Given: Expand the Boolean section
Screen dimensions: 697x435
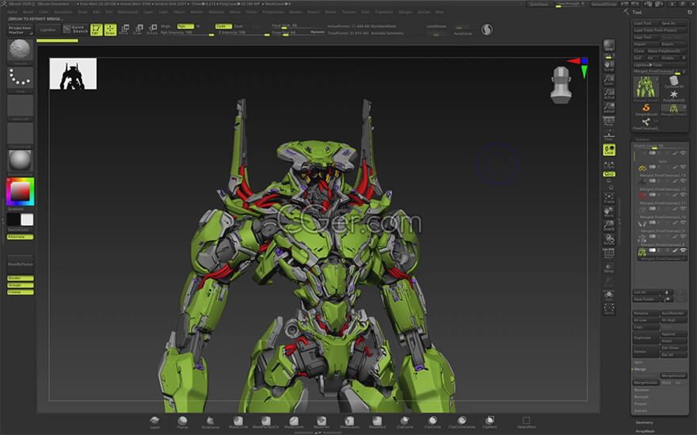Looking at the screenshot, I should pos(642,390).
